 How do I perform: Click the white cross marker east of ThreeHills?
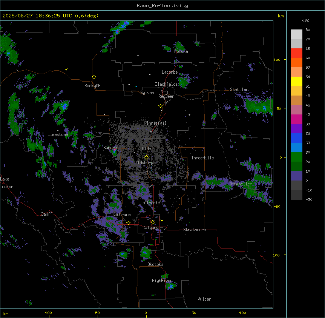pos(231,142)
